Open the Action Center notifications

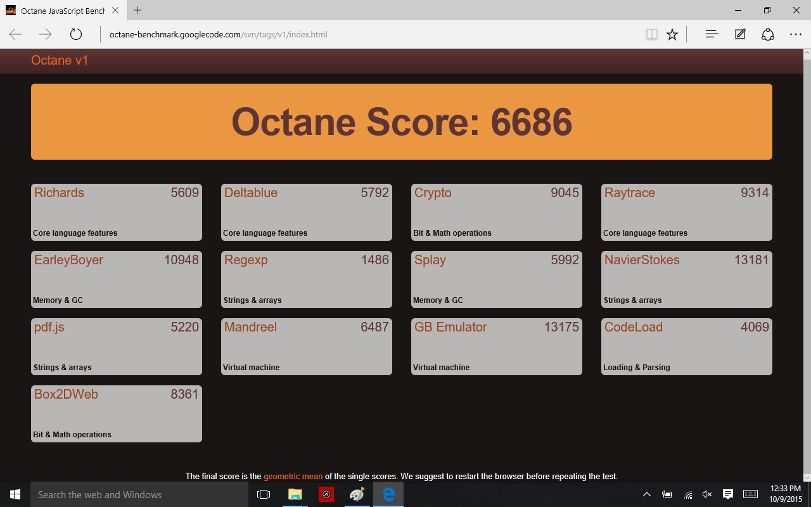(728, 494)
